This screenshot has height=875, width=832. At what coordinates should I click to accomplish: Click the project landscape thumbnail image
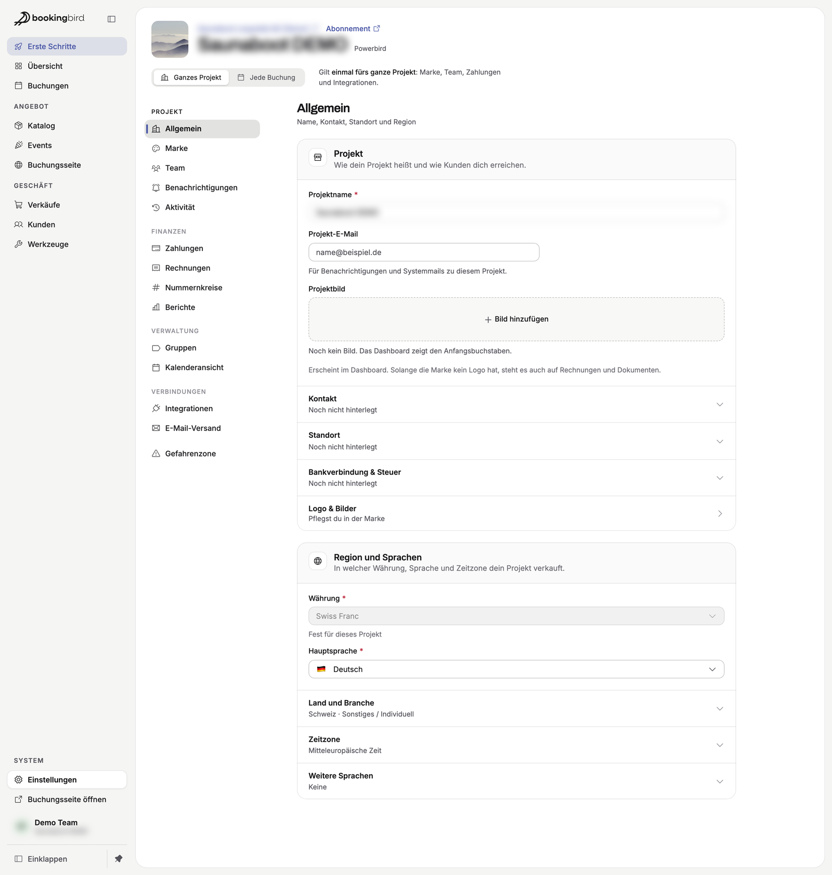click(x=170, y=39)
